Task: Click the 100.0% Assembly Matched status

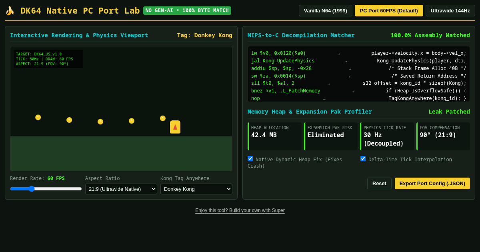Action: coord(430,35)
